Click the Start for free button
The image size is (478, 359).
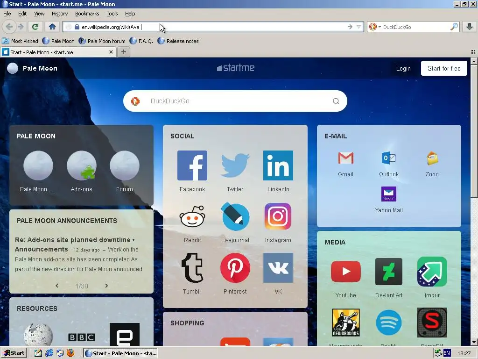point(444,68)
